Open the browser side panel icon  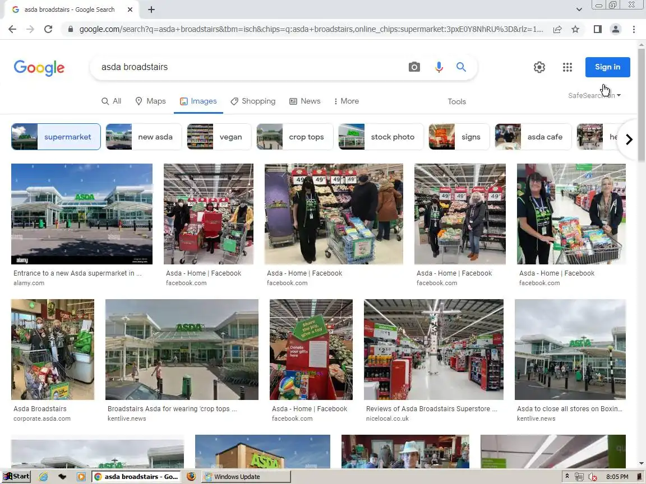(598, 29)
